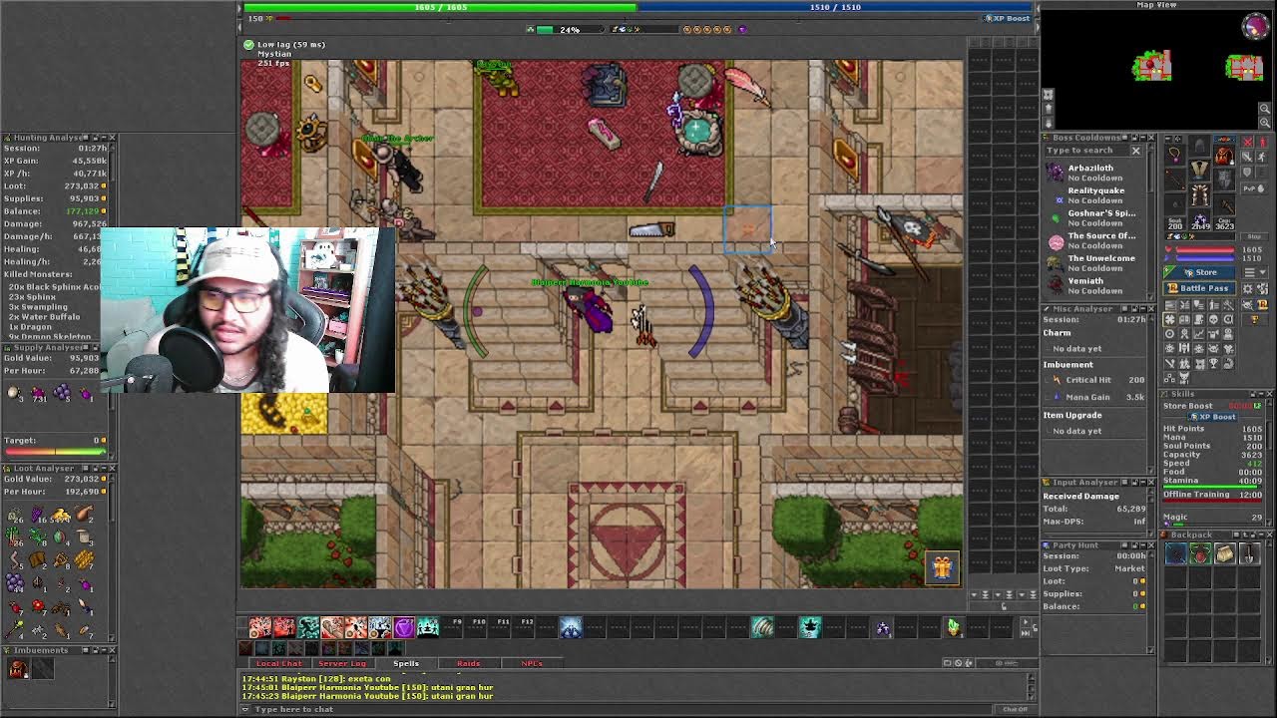The image size is (1277, 718).
Task: Click the Type to search boss field
Action: (1086, 151)
